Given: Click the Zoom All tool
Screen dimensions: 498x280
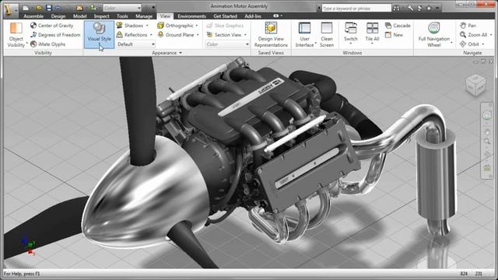Looking at the screenshot, I should pyautogui.click(x=473, y=35).
